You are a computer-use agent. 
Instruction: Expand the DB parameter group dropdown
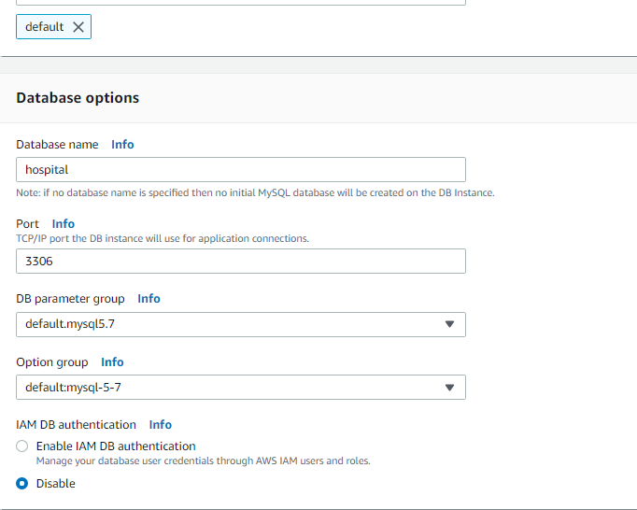tap(241, 324)
